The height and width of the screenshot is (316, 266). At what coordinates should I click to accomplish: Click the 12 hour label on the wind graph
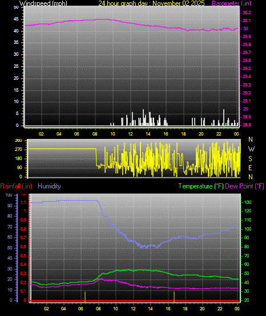click(130, 134)
